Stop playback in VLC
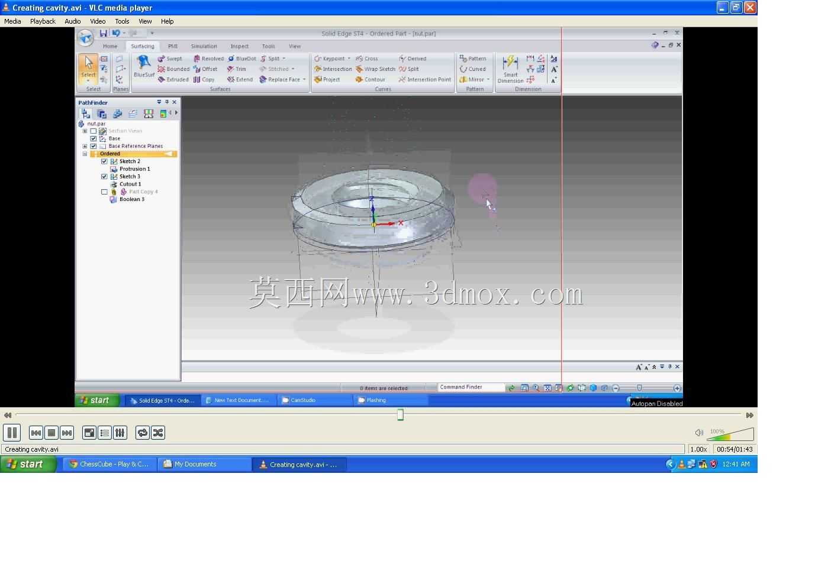Image resolution: width=831 pixels, height=587 pixels. tap(51, 433)
